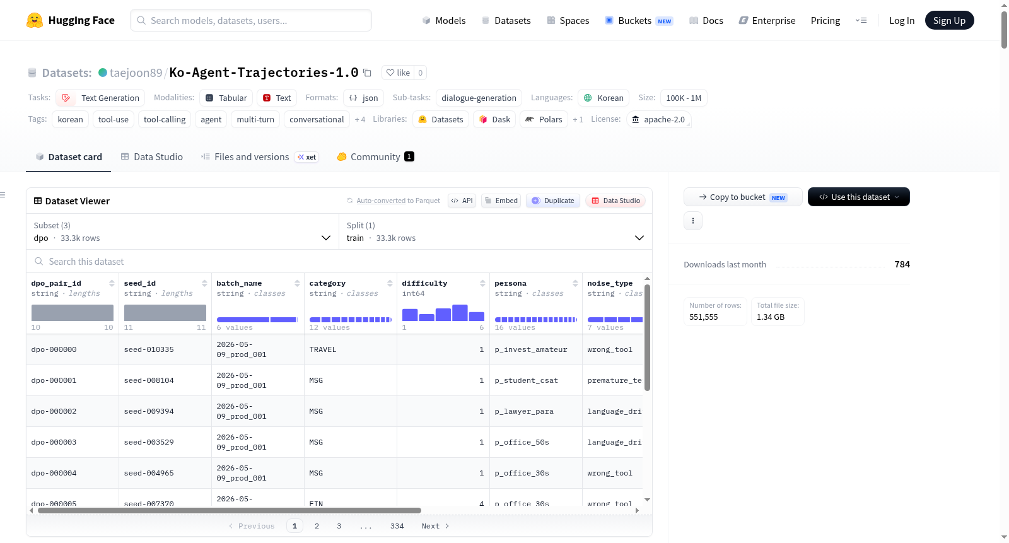Screen dimensions: 1009x543
Task: Click the Polars library tag
Action: pos(544,119)
